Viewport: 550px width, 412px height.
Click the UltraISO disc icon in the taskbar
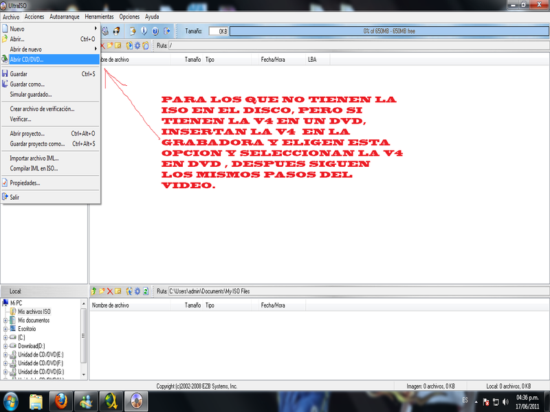[136, 402]
